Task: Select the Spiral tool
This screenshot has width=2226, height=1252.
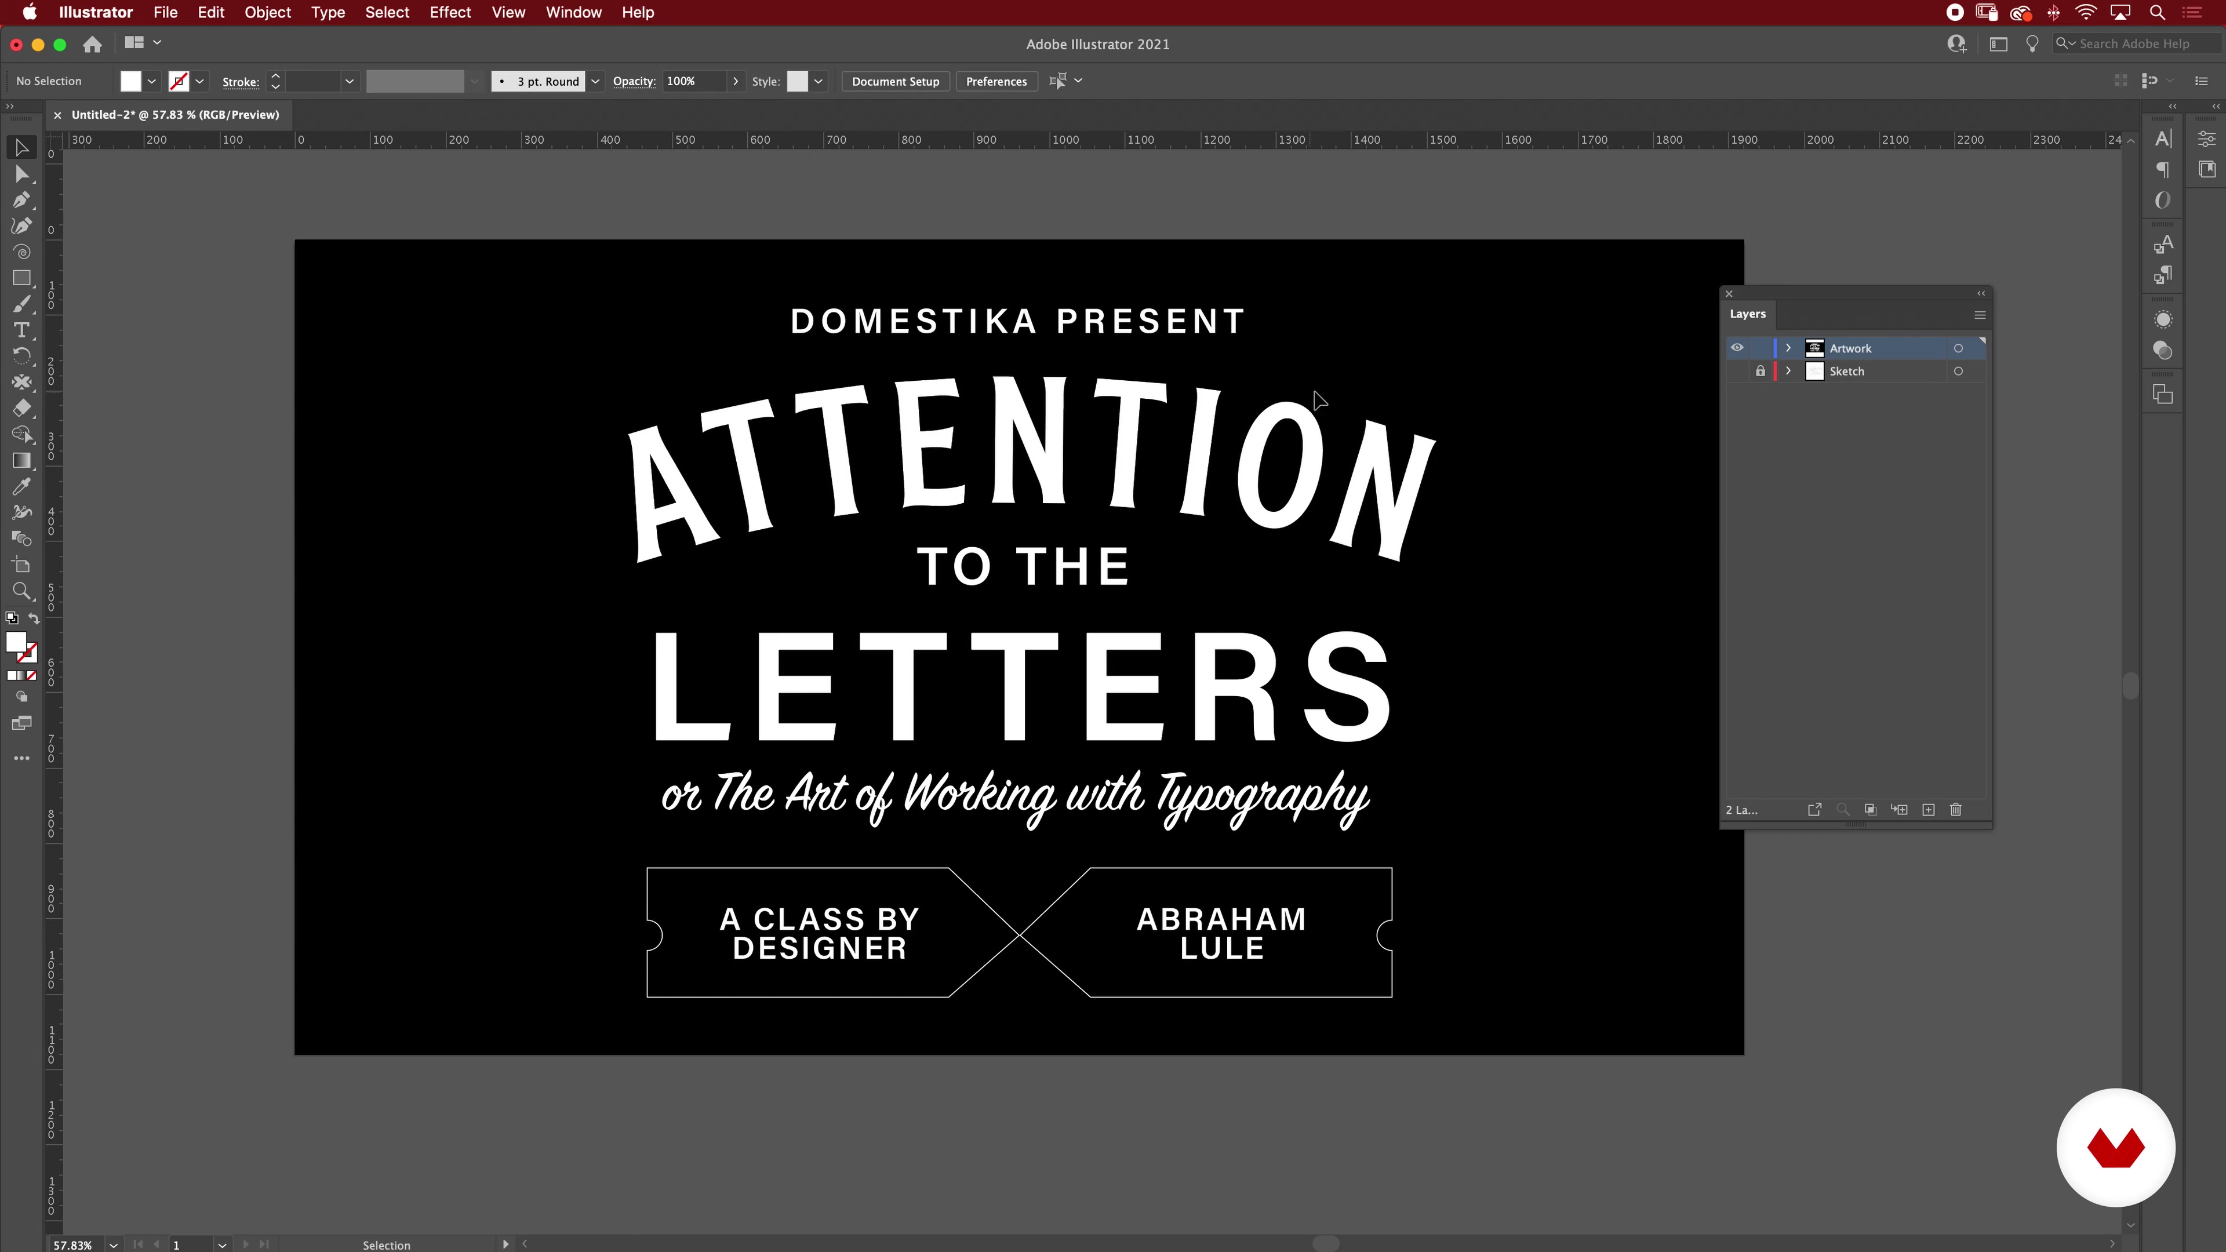Action: [x=21, y=252]
